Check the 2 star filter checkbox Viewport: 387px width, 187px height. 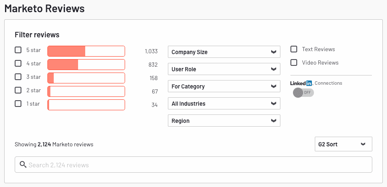(18, 90)
